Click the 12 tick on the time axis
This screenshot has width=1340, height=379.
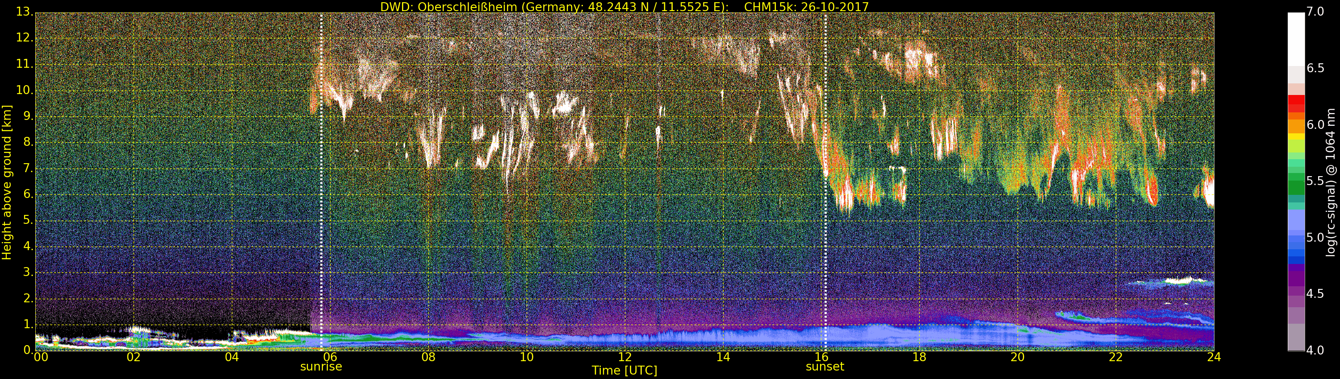click(625, 357)
